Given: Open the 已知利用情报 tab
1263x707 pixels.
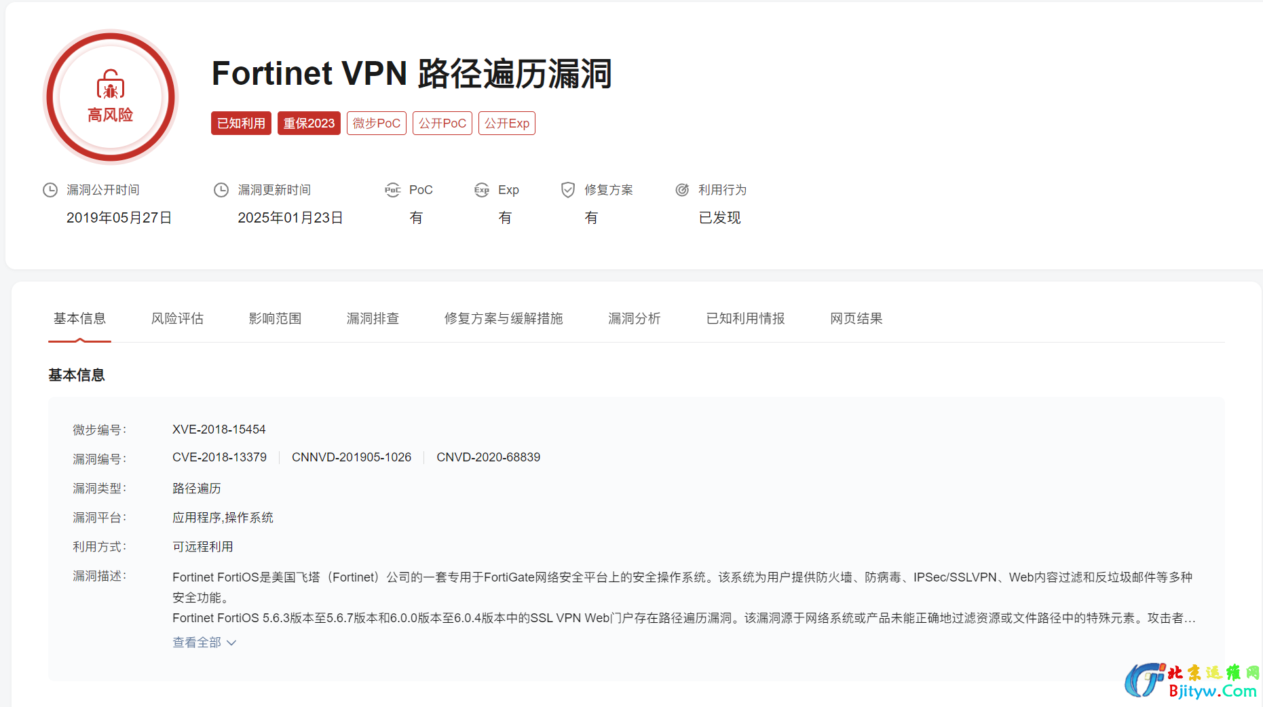Looking at the screenshot, I should point(745,319).
